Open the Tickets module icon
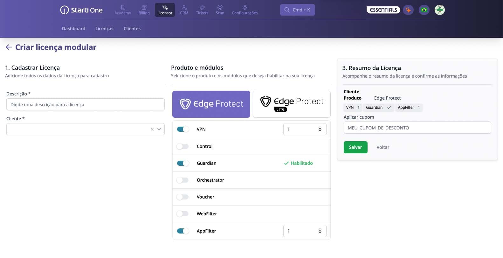This screenshot has width=503, height=258. coord(202,7)
